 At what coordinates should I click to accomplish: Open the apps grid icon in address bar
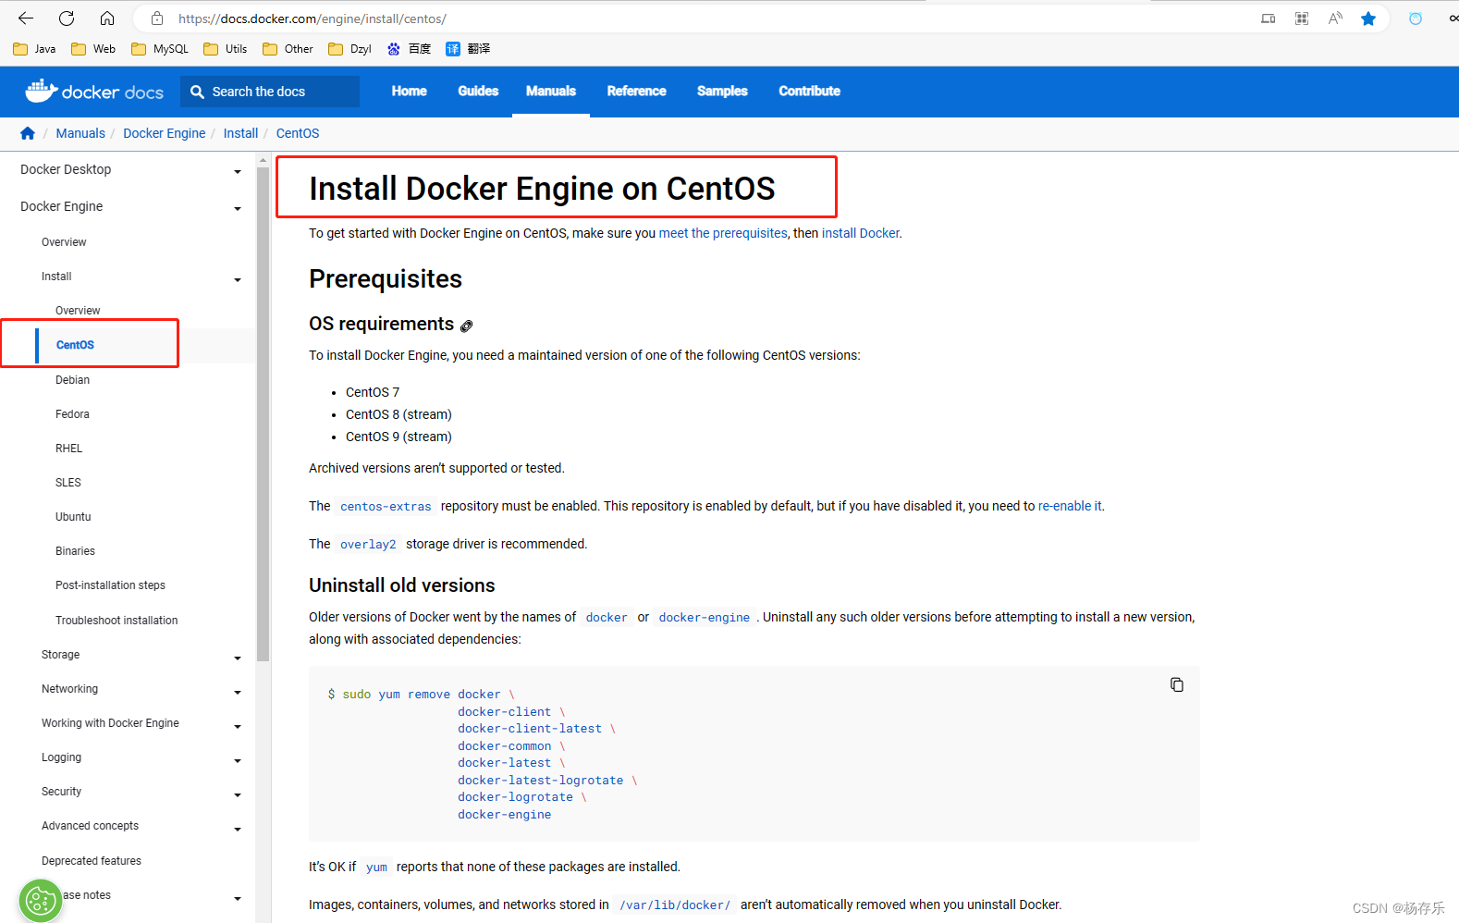point(1302,18)
